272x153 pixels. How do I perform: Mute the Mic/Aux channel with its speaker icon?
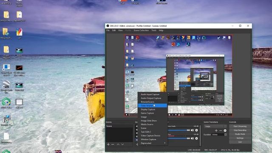[x=192, y=138]
